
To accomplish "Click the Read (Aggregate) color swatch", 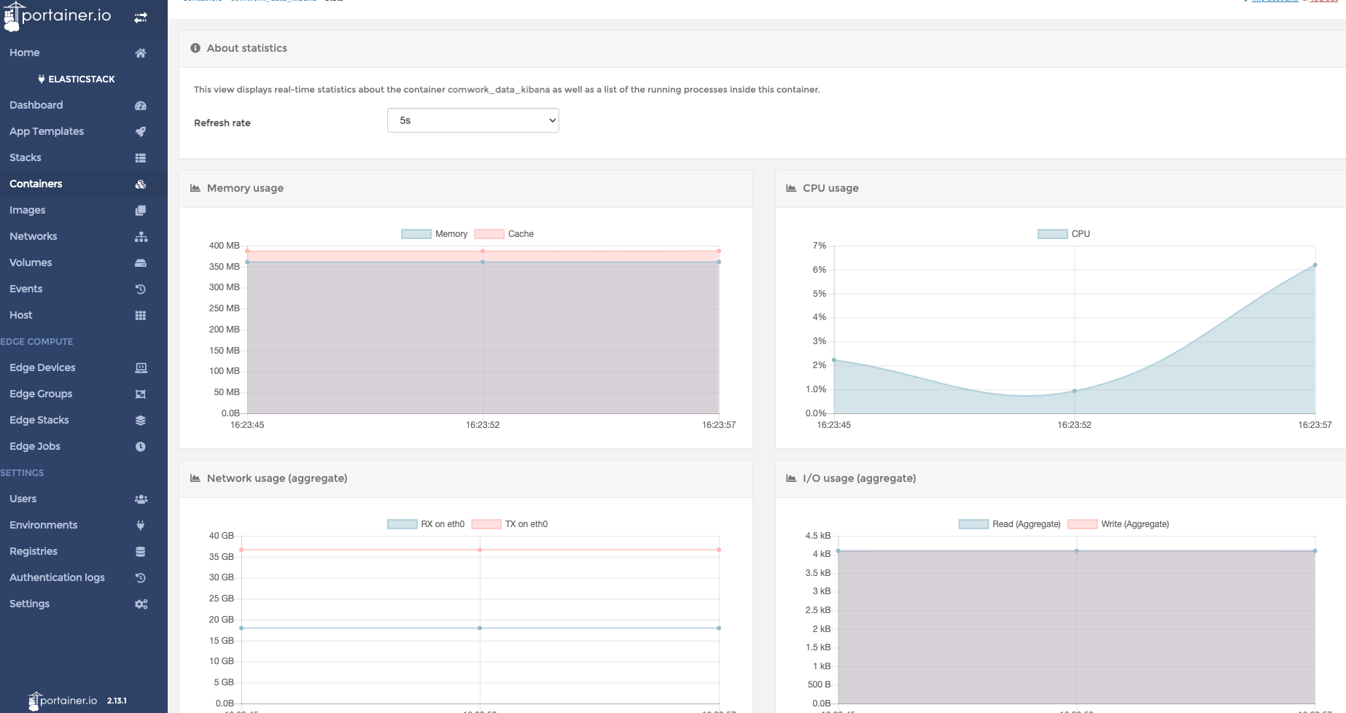I will click(x=973, y=524).
